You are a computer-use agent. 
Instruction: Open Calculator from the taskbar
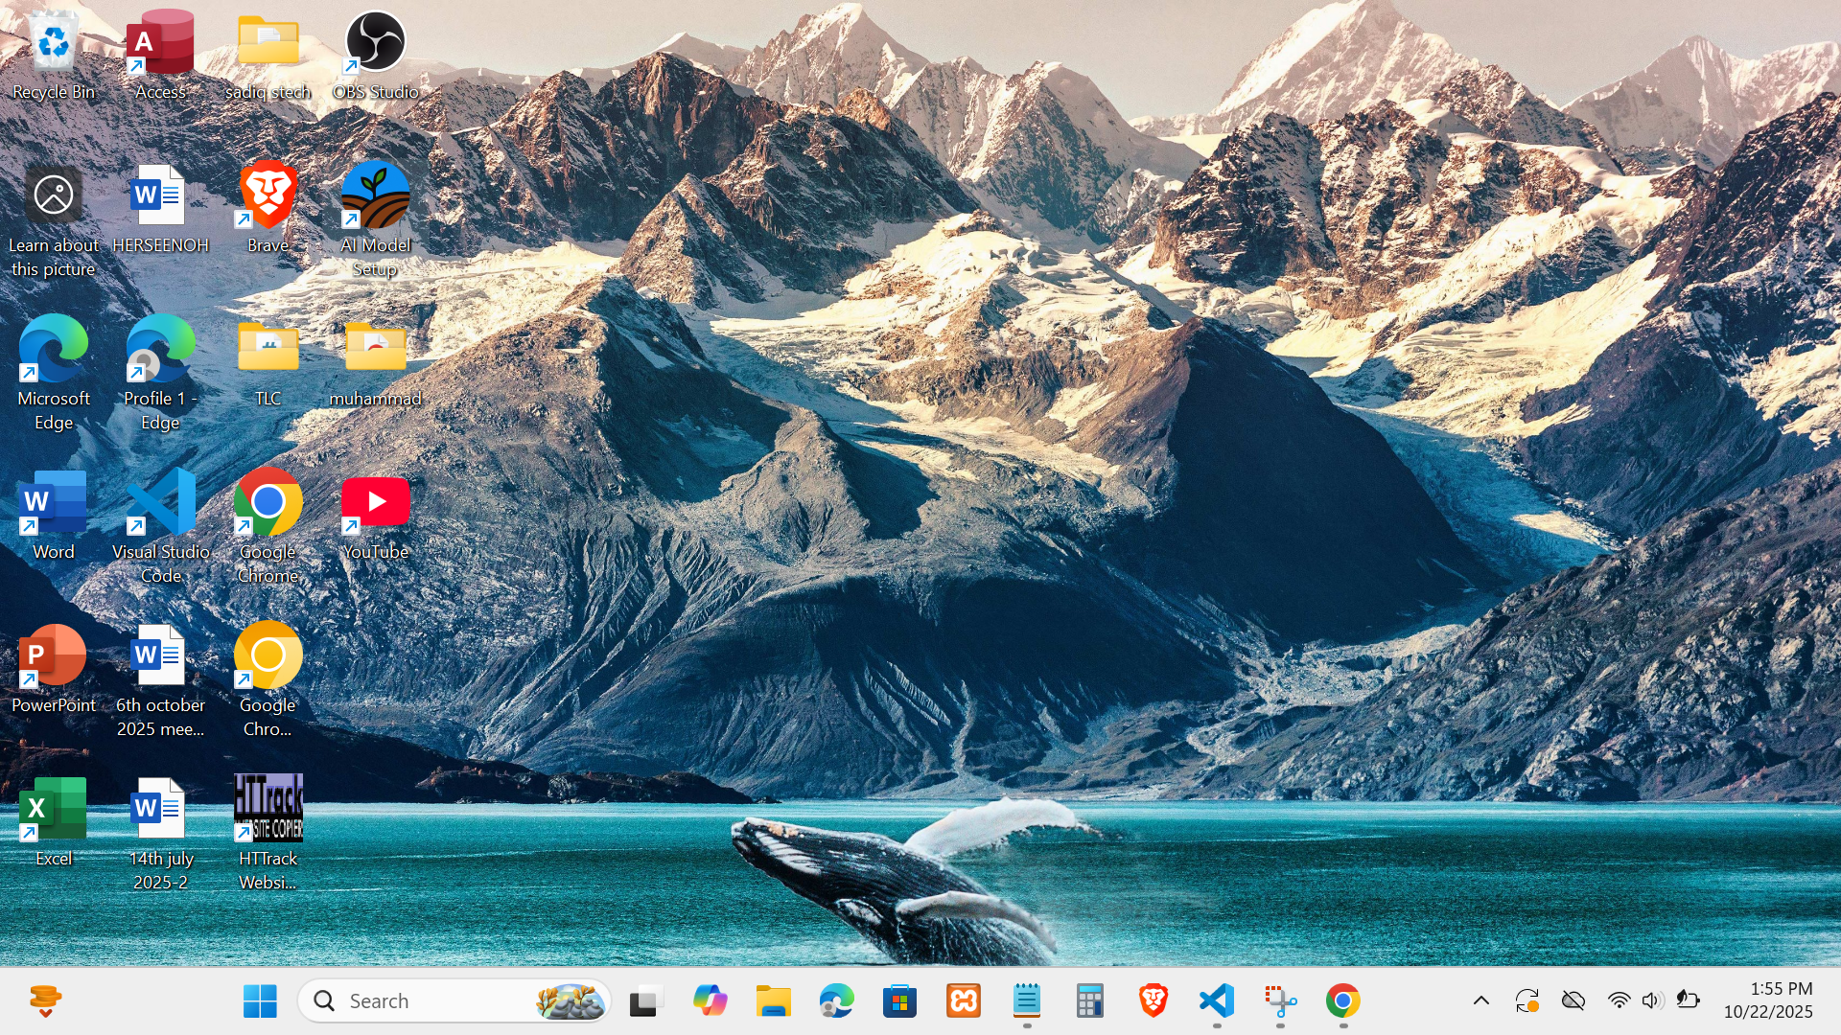1090,1001
